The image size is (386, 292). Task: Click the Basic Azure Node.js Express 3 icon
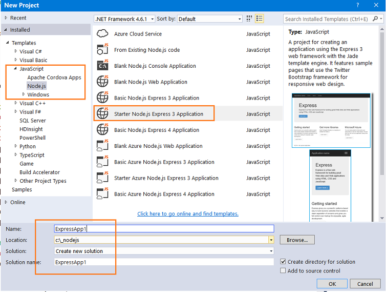pyautogui.click(x=102, y=162)
